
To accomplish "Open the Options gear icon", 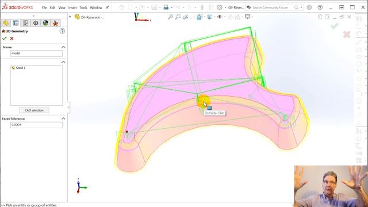I will (x=220, y=7).
